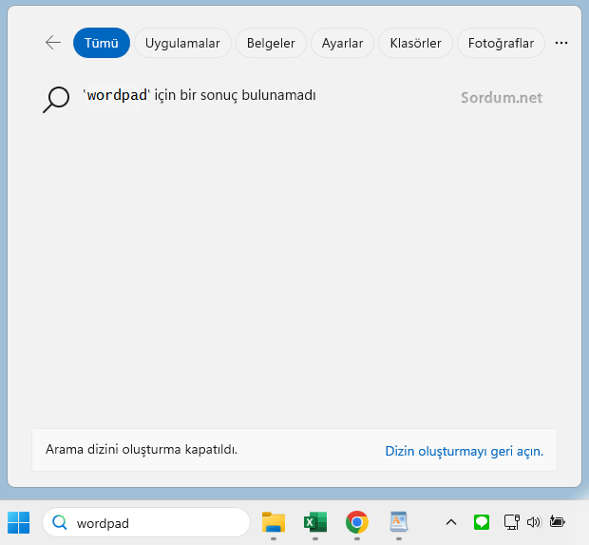Click the network status tray icon
589x545 pixels.
tap(512, 522)
